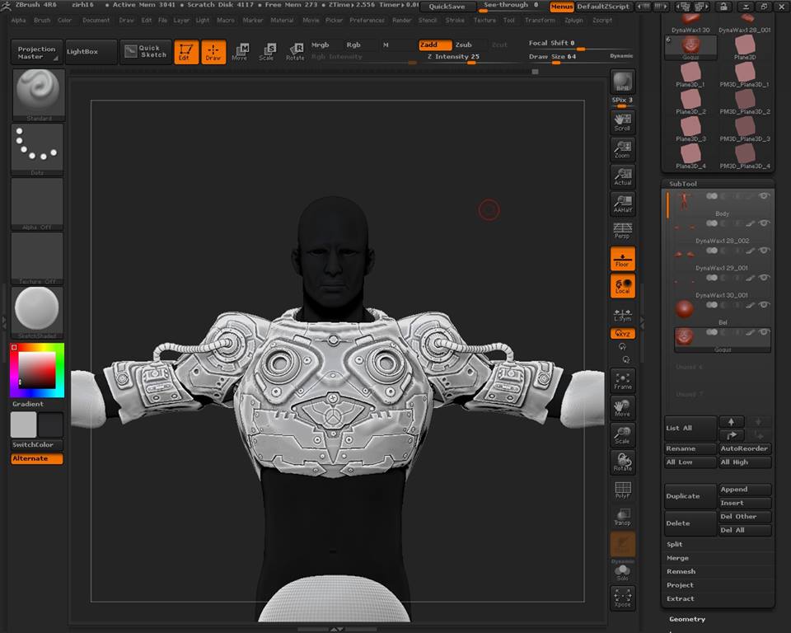Click the Scroll document icon

pyautogui.click(x=623, y=122)
